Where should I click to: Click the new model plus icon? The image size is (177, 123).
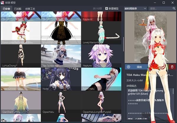[x=106, y=9]
